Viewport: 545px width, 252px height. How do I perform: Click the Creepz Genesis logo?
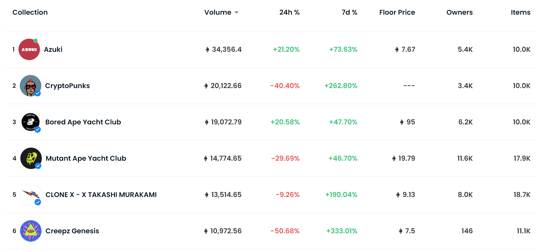pos(31,231)
